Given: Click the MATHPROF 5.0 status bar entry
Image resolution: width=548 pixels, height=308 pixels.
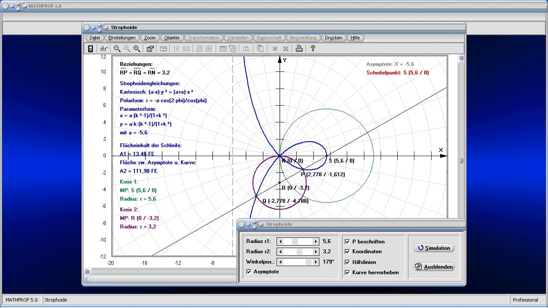Looking at the screenshot, I should [x=21, y=300].
